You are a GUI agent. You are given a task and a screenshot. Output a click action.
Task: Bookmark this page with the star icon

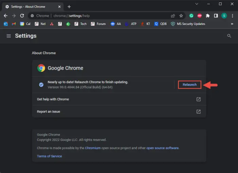pos(181,16)
